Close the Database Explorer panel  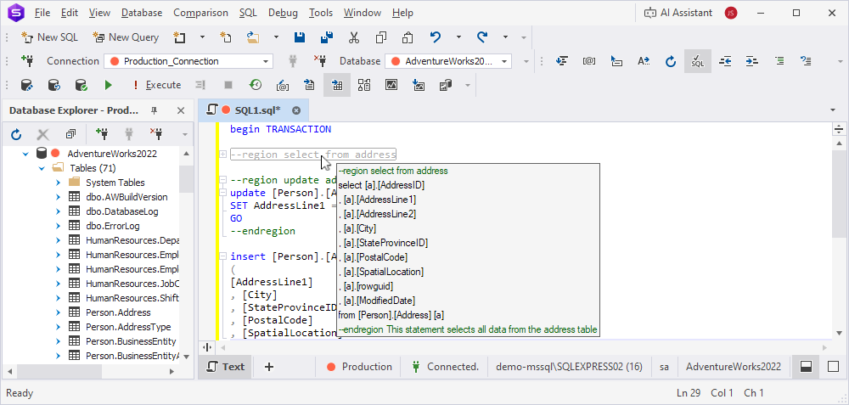[x=182, y=110]
